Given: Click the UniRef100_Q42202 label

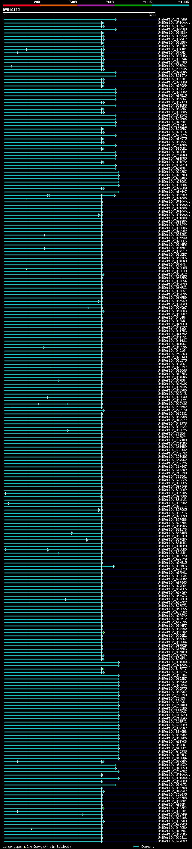Looking at the screenshot, I should point(172,115).
